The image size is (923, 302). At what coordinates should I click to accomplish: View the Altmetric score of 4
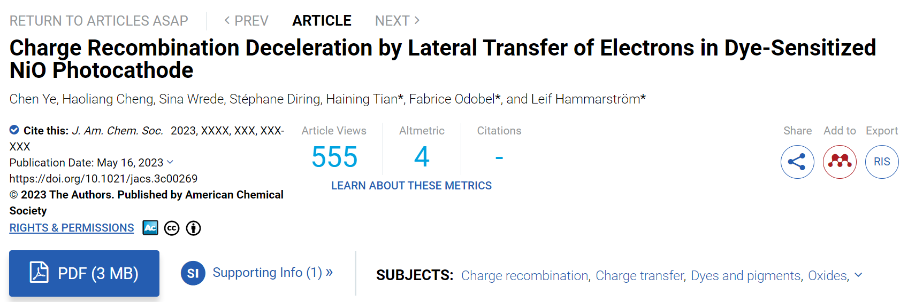click(x=422, y=157)
